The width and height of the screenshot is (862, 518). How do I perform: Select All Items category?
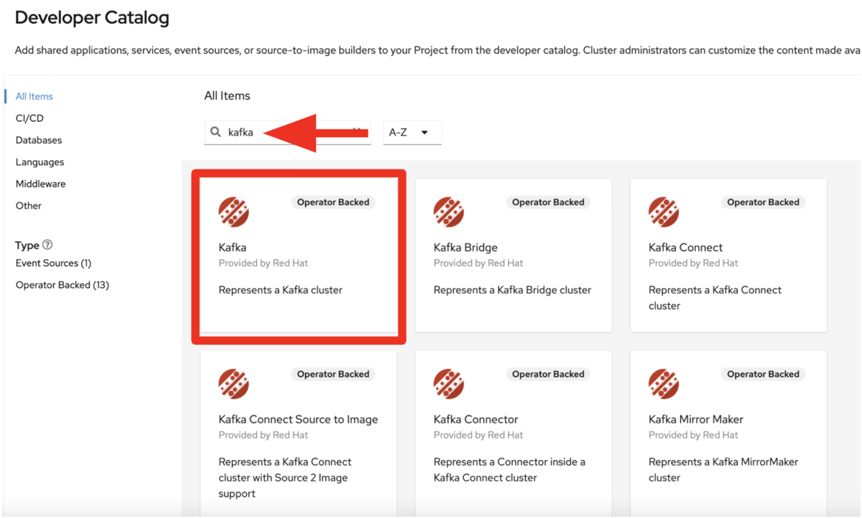[x=34, y=96]
